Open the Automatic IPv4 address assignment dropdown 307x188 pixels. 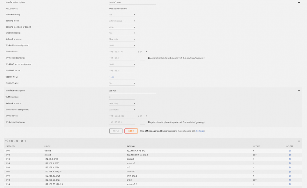click(x=122, y=110)
